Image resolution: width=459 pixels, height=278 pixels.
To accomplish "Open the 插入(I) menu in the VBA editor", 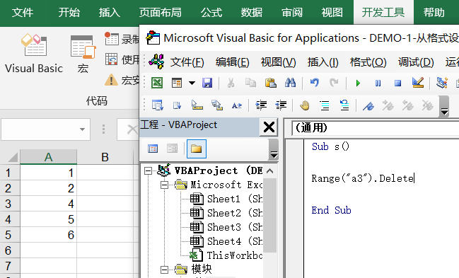I will (323, 62).
